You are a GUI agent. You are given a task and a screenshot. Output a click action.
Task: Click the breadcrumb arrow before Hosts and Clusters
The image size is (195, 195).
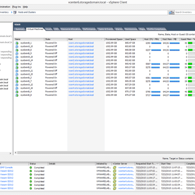tap(12, 12)
